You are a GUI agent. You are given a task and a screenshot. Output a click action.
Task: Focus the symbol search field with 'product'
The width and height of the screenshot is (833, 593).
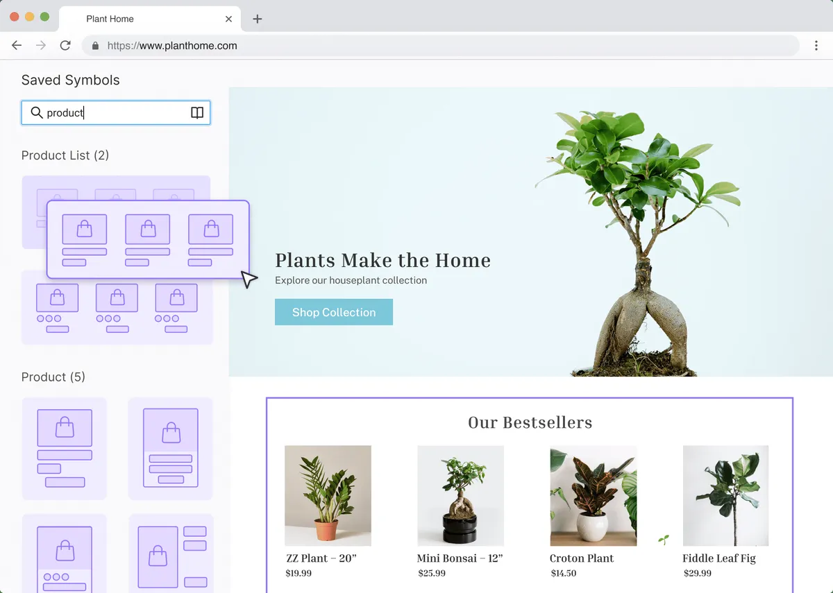pos(116,113)
